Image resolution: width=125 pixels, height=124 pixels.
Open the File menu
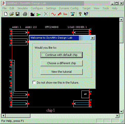(4, 8)
